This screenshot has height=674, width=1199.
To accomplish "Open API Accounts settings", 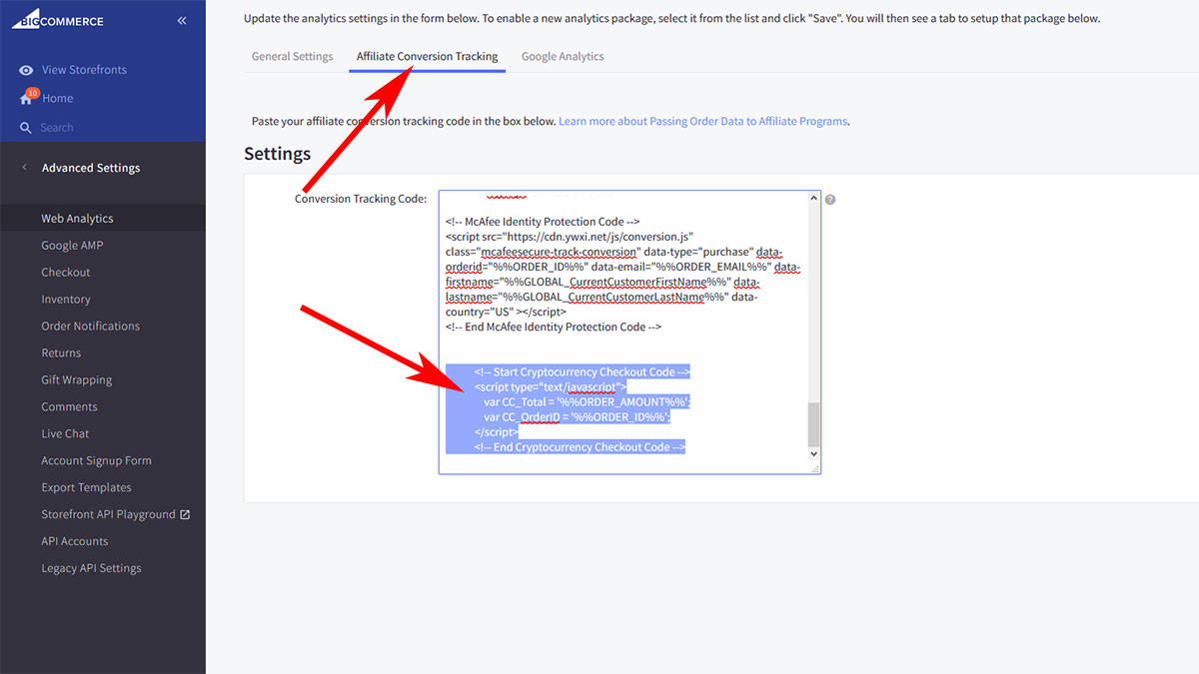I will [74, 542].
